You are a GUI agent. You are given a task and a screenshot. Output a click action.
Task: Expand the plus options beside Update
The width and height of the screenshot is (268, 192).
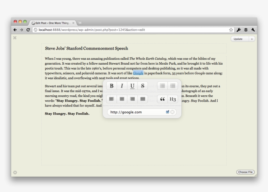click(x=252, y=39)
